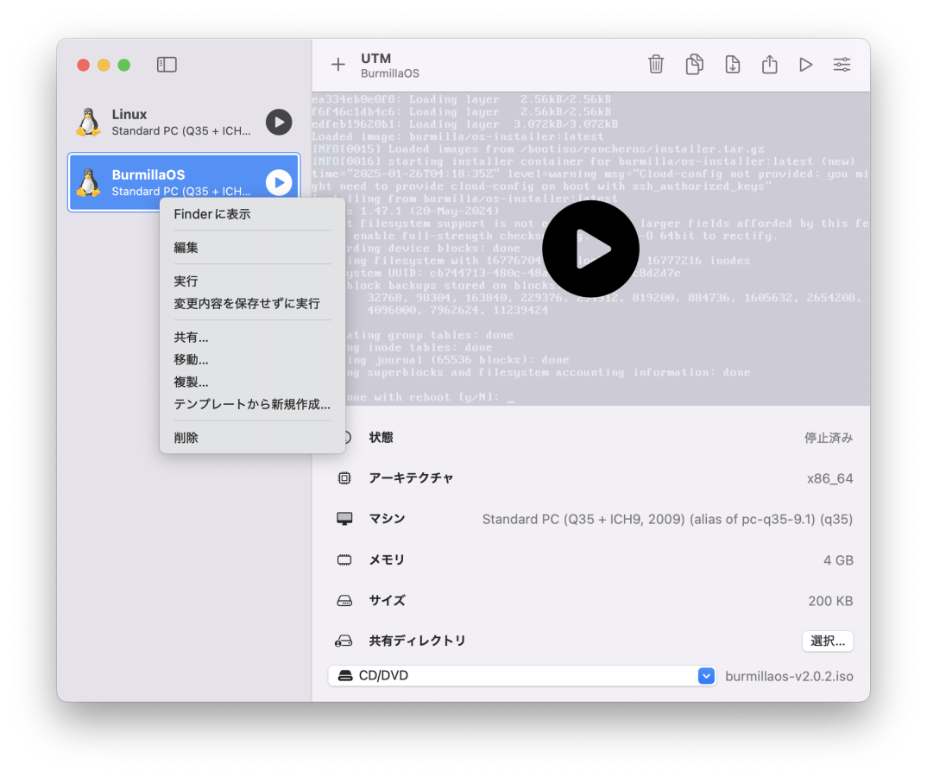Click the run triangle icon in the toolbar
Screen dimensions: 927x777
coord(805,65)
